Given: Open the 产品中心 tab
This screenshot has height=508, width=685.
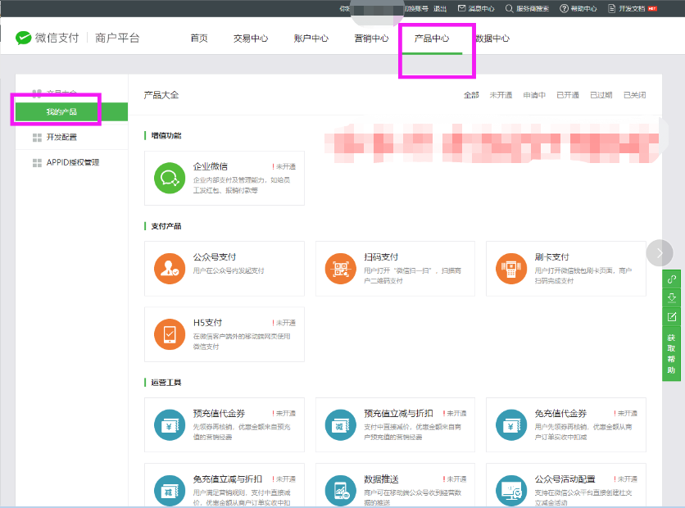Looking at the screenshot, I should point(432,39).
